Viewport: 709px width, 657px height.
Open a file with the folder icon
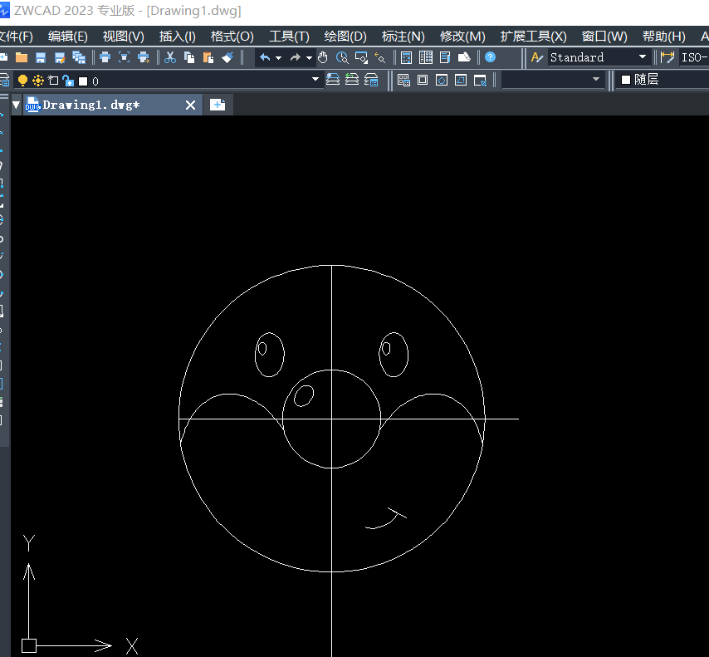(x=22, y=57)
